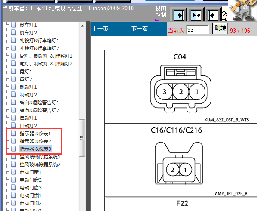Click document icon beside 雾灯2
257x211 pixels.
14,79
